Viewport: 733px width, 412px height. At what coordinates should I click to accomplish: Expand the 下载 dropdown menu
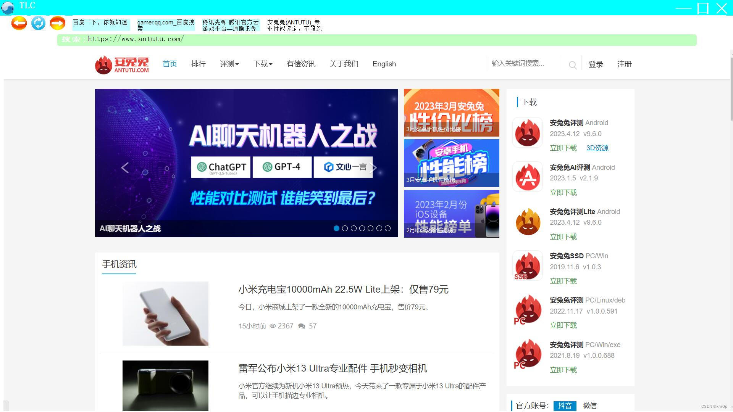pos(263,64)
